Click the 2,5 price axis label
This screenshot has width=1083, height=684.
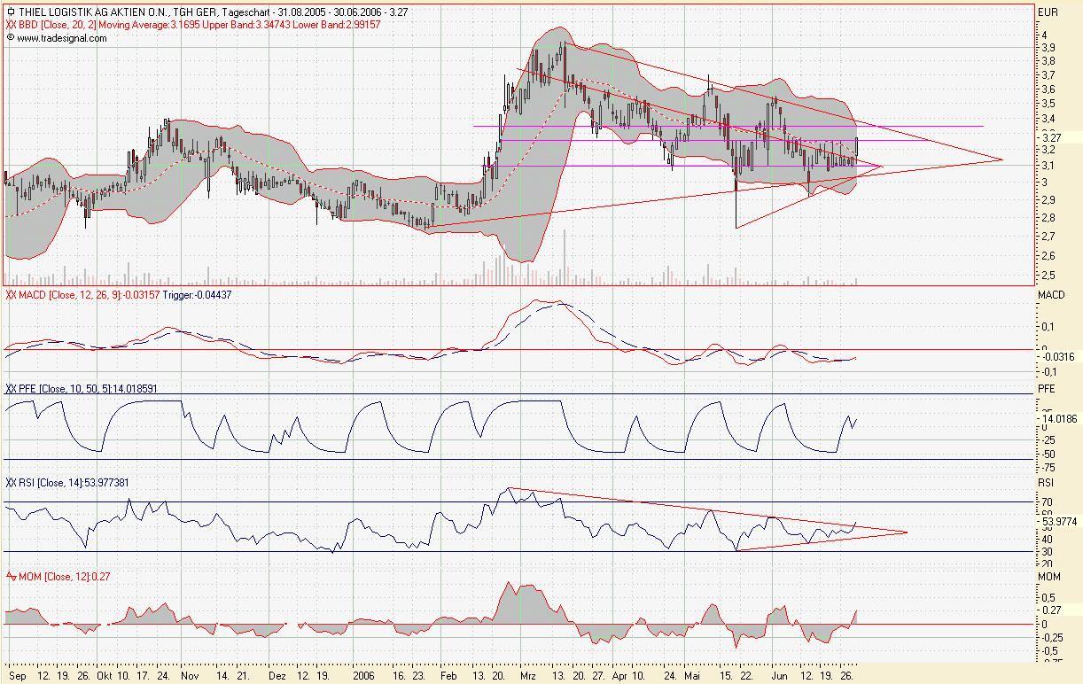(1048, 274)
